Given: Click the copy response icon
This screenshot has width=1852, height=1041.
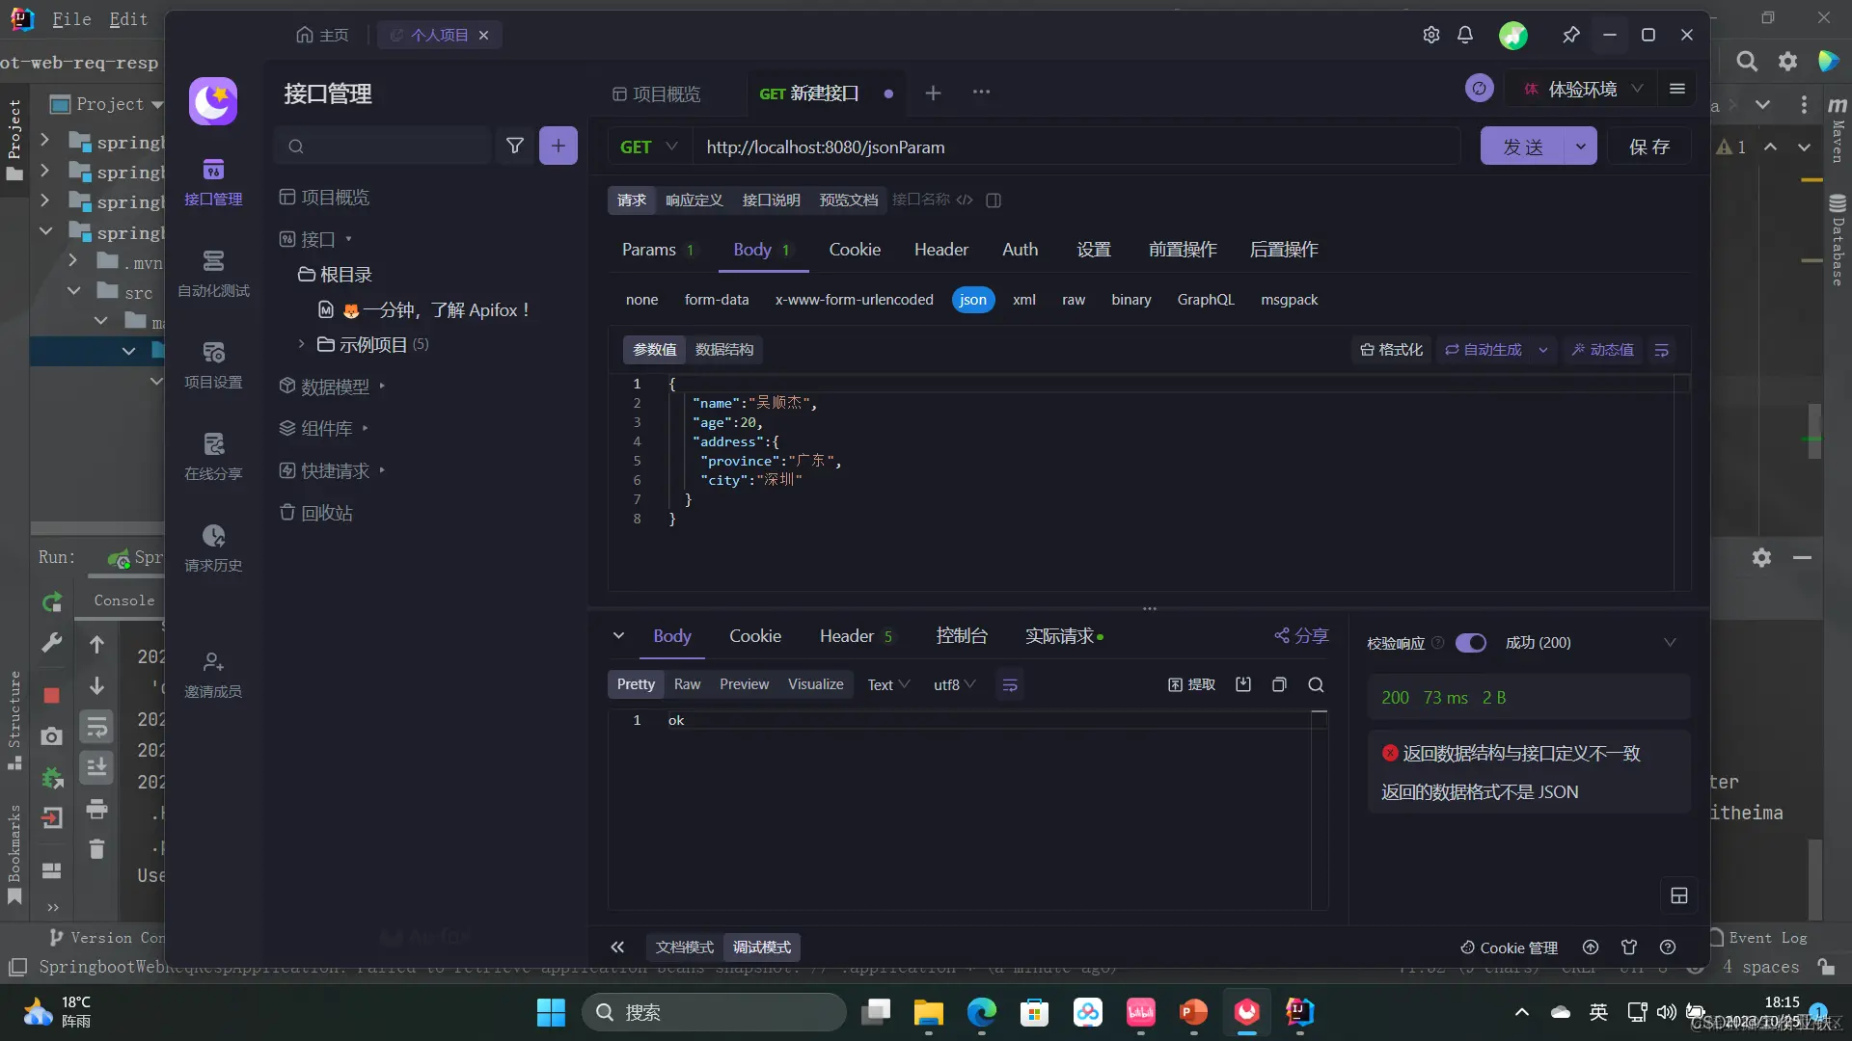Looking at the screenshot, I should 1279,684.
